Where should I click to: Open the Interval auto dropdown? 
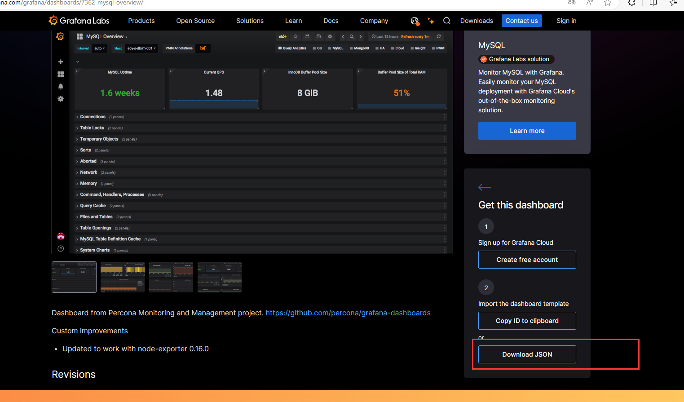coord(100,48)
